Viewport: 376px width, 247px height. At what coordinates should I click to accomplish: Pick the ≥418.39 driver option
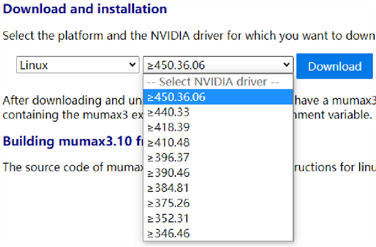[x=218, y=127]
